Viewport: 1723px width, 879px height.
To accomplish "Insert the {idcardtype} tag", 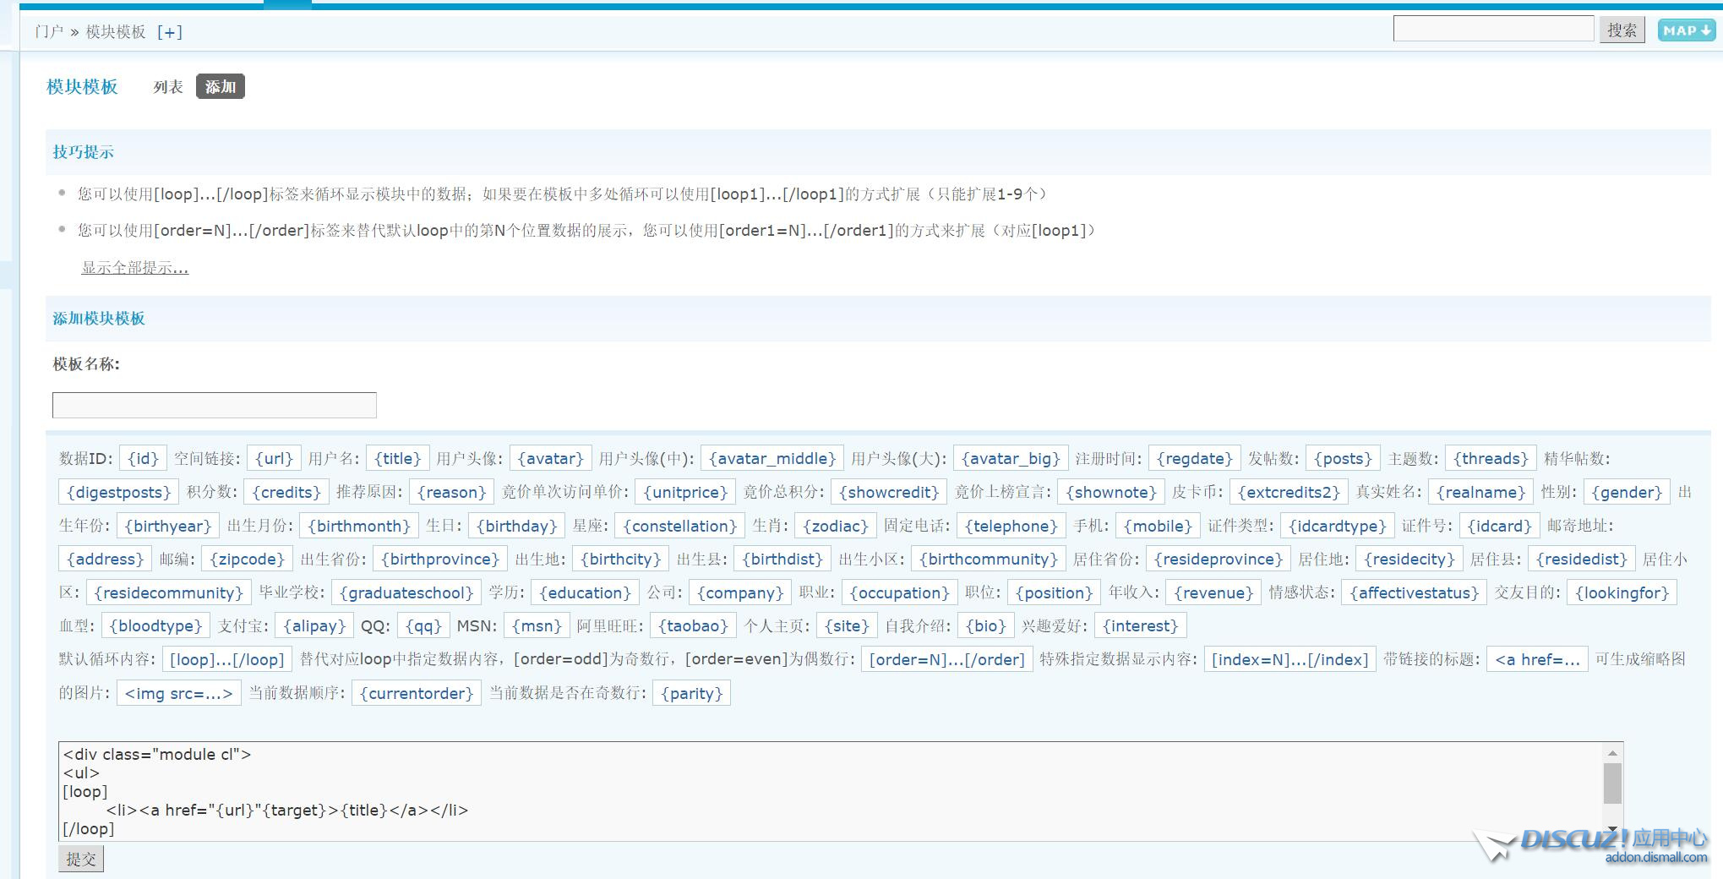I will coord(1337,527).
